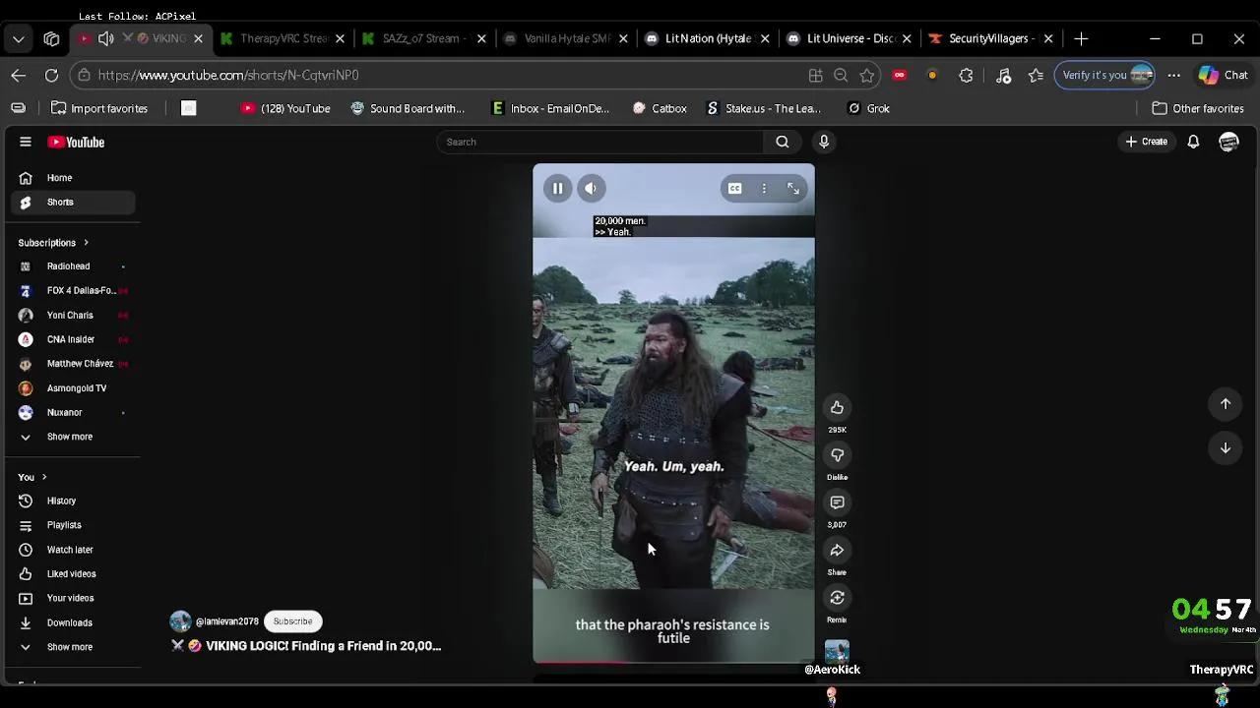Dislike this Short
Screen dimensions: 1260x708
pyautogui.click(x=837, y=454)
